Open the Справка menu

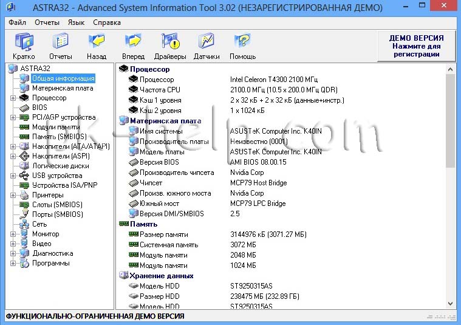pos(107,22)
